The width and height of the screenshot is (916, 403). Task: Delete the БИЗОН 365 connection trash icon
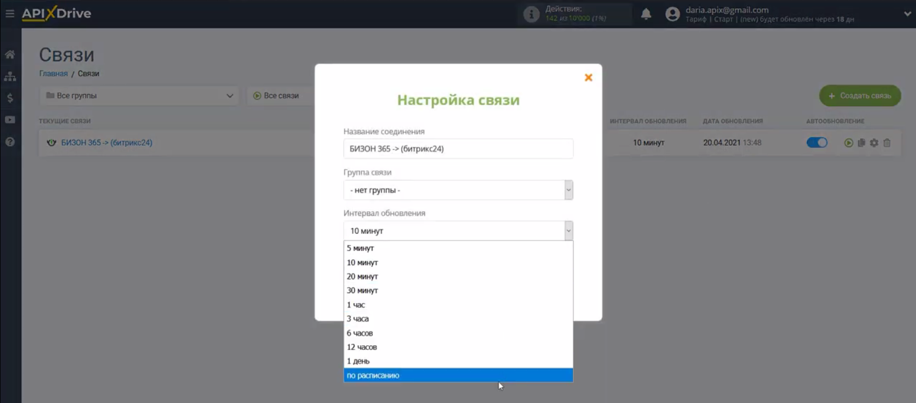pos(887,143)
